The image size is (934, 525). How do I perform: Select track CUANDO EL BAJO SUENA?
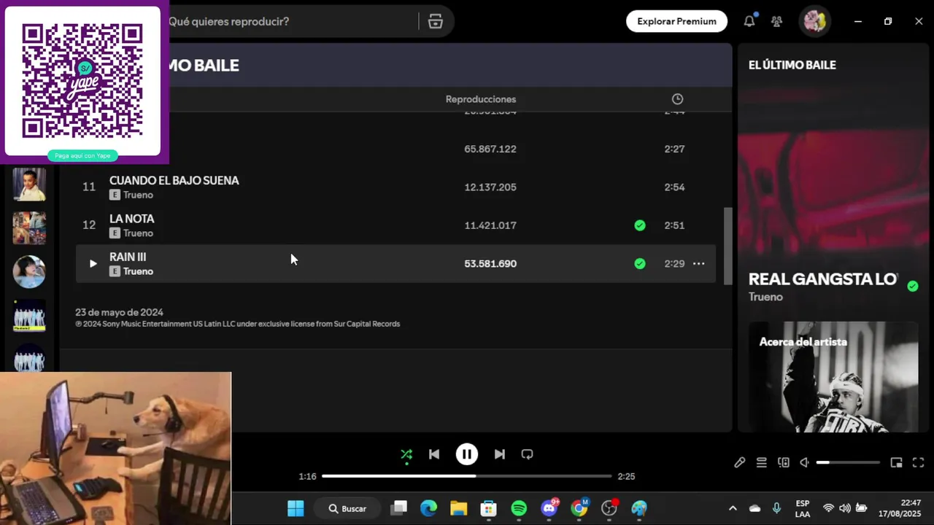tap(174, 180)
